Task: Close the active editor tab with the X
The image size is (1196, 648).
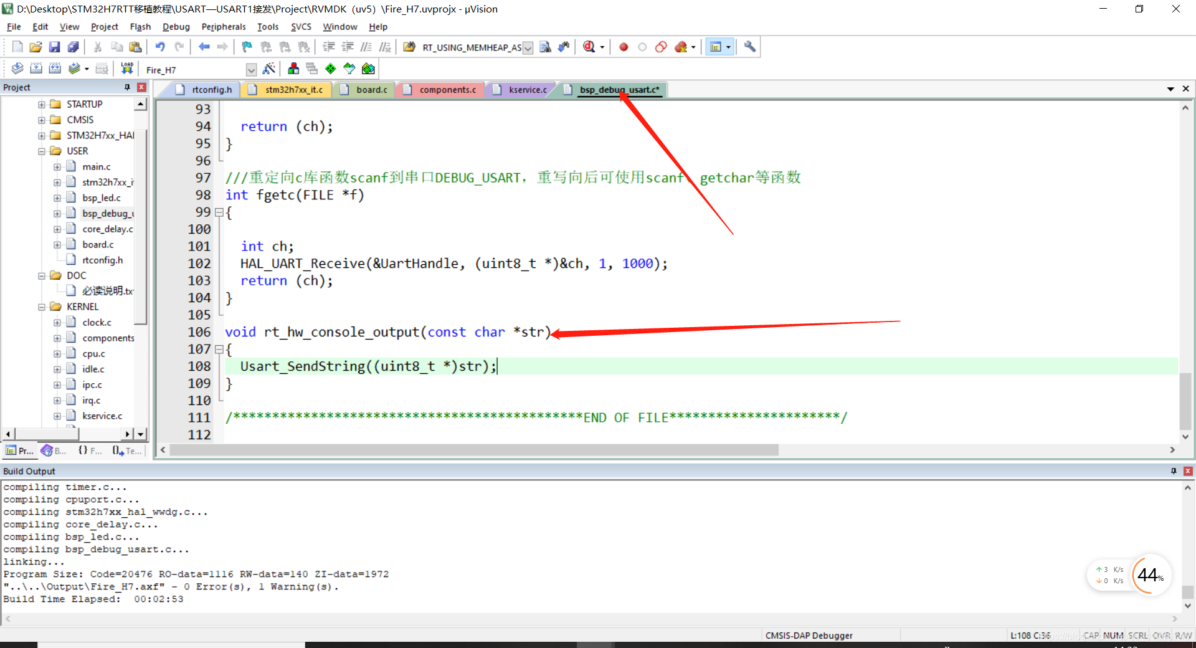Action: coord(1185,89)
